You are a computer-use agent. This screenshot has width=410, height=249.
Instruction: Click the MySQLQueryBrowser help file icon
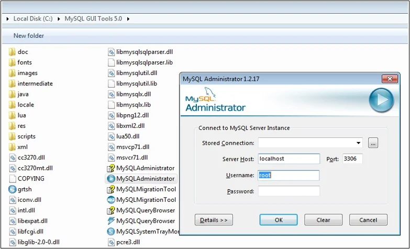click(x=111, y=210)
